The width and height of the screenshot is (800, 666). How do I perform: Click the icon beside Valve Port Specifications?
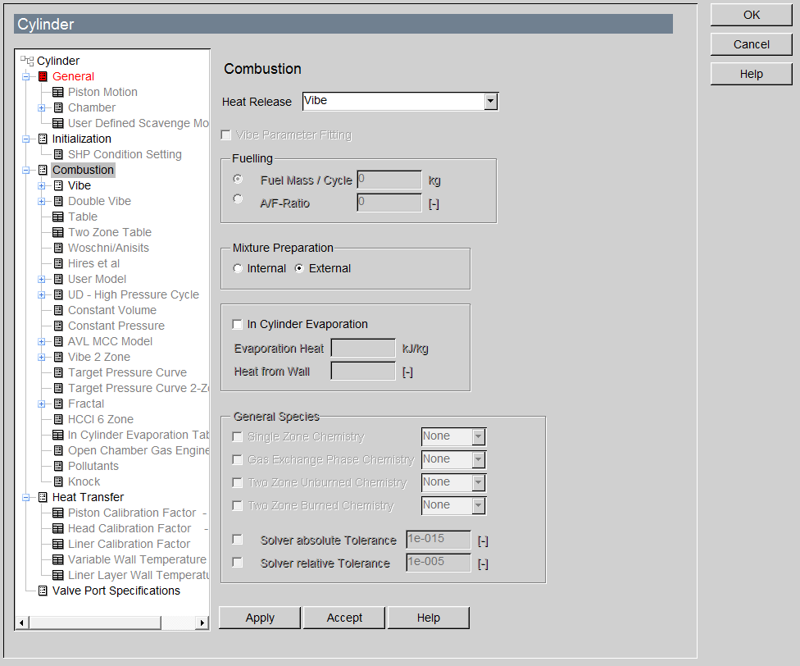pos(43,591)
